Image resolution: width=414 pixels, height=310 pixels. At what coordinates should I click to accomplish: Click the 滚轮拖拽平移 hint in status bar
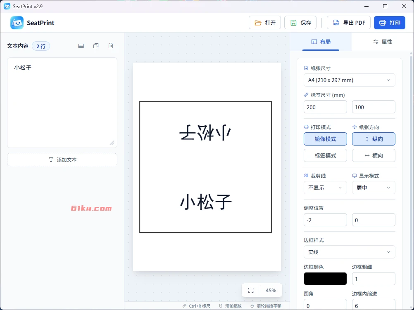point(266,306)
